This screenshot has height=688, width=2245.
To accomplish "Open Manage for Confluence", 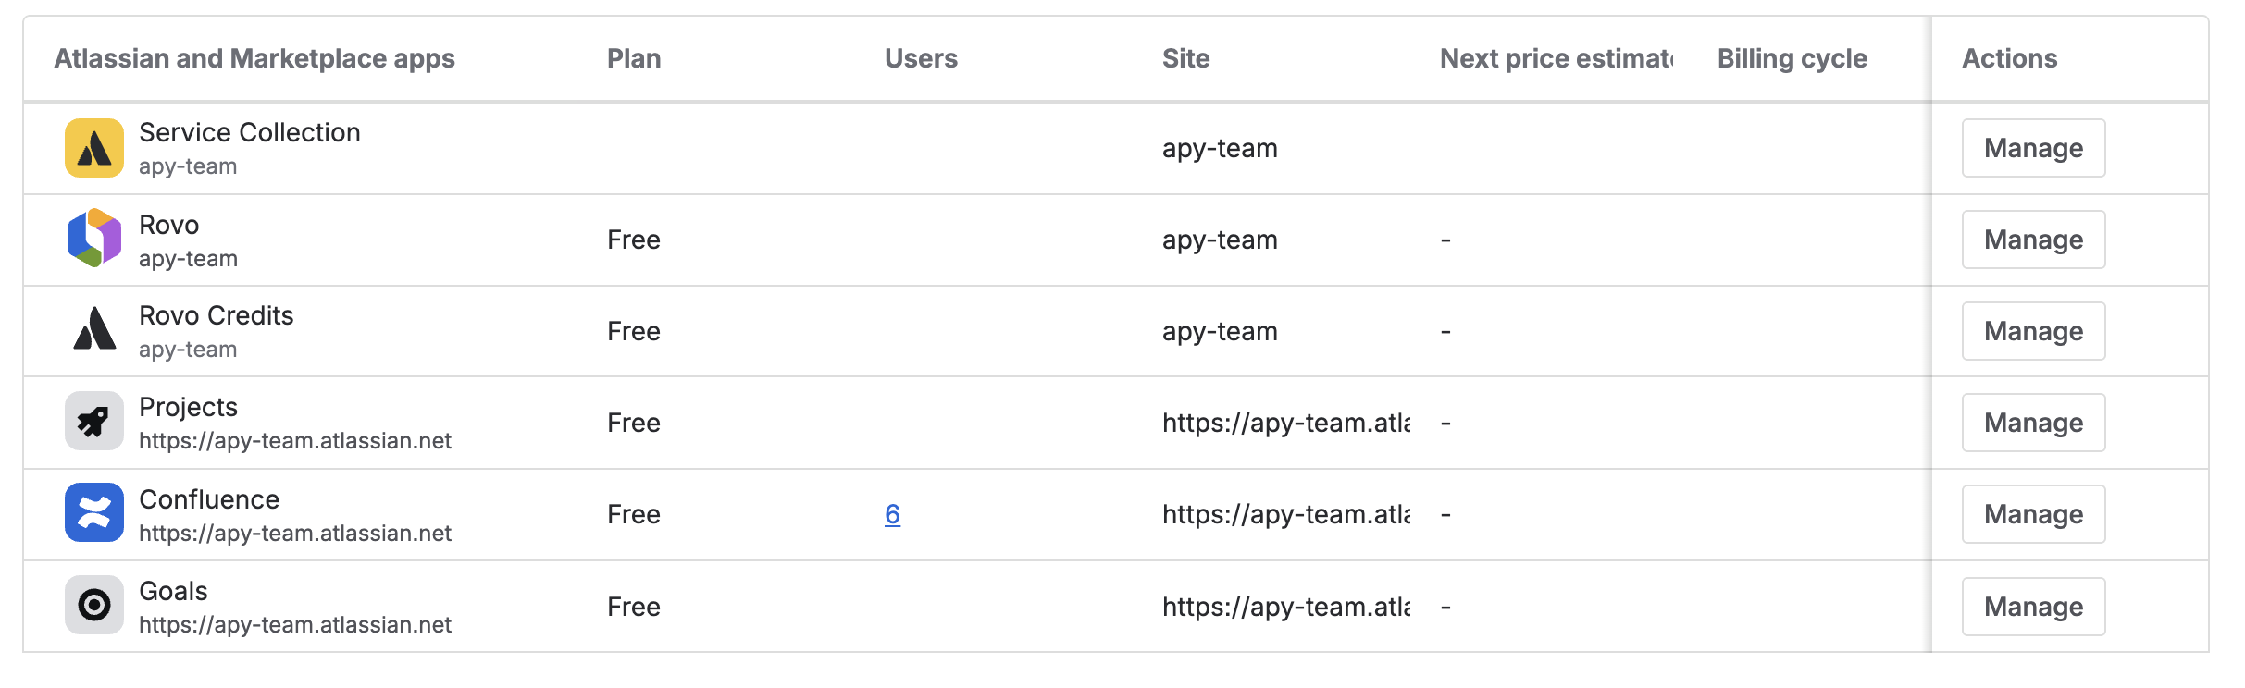I will pos(2033,514).
